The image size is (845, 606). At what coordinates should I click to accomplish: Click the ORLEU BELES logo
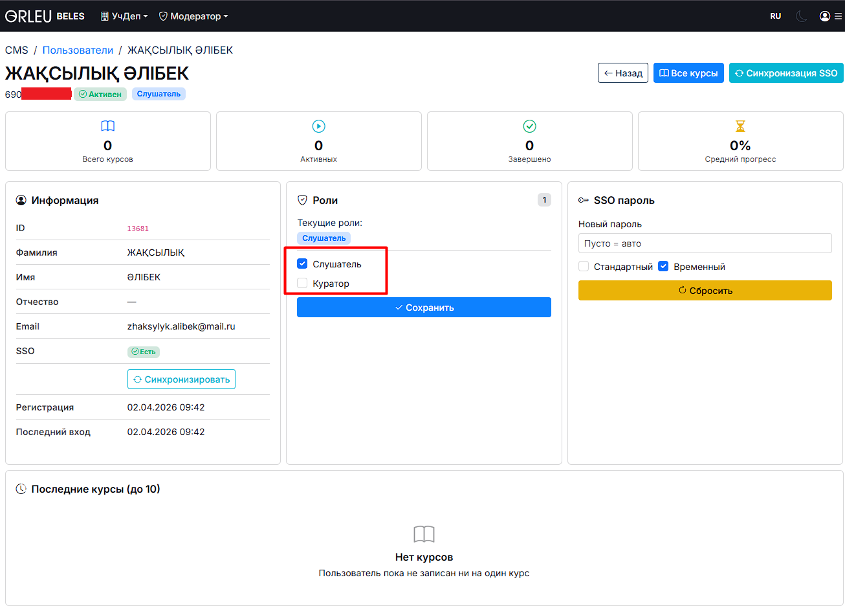pos(45,16)
